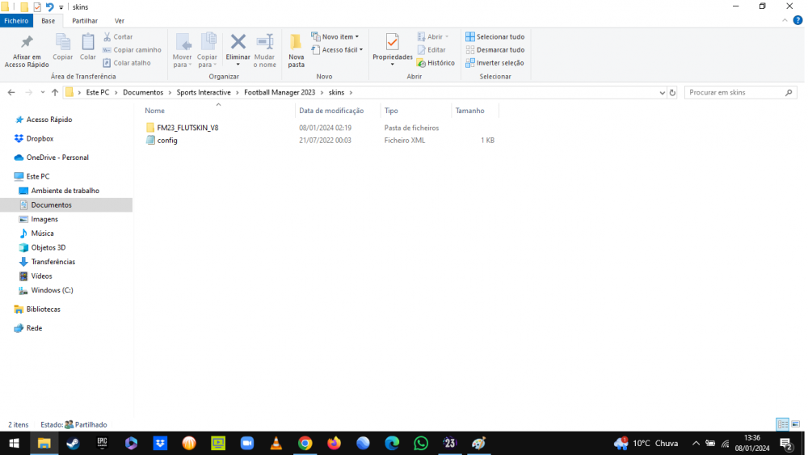The width and height of the screenshot is (808, 455).
Task: Collapse the ribbon with the chevron
Action: (x=785, y=21)
